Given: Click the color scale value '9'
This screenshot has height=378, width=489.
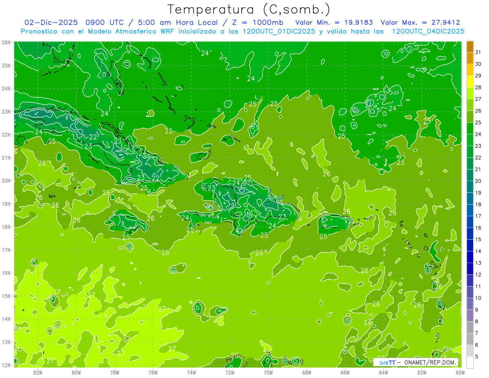Looking at the screenshot, I should point(477,310).
